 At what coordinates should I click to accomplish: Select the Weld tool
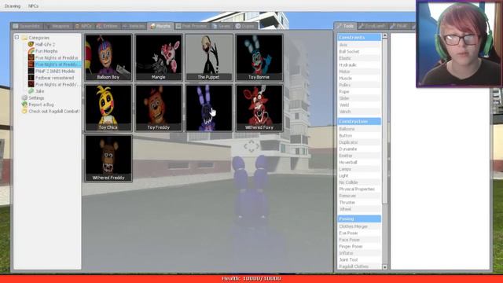(359, 105)
